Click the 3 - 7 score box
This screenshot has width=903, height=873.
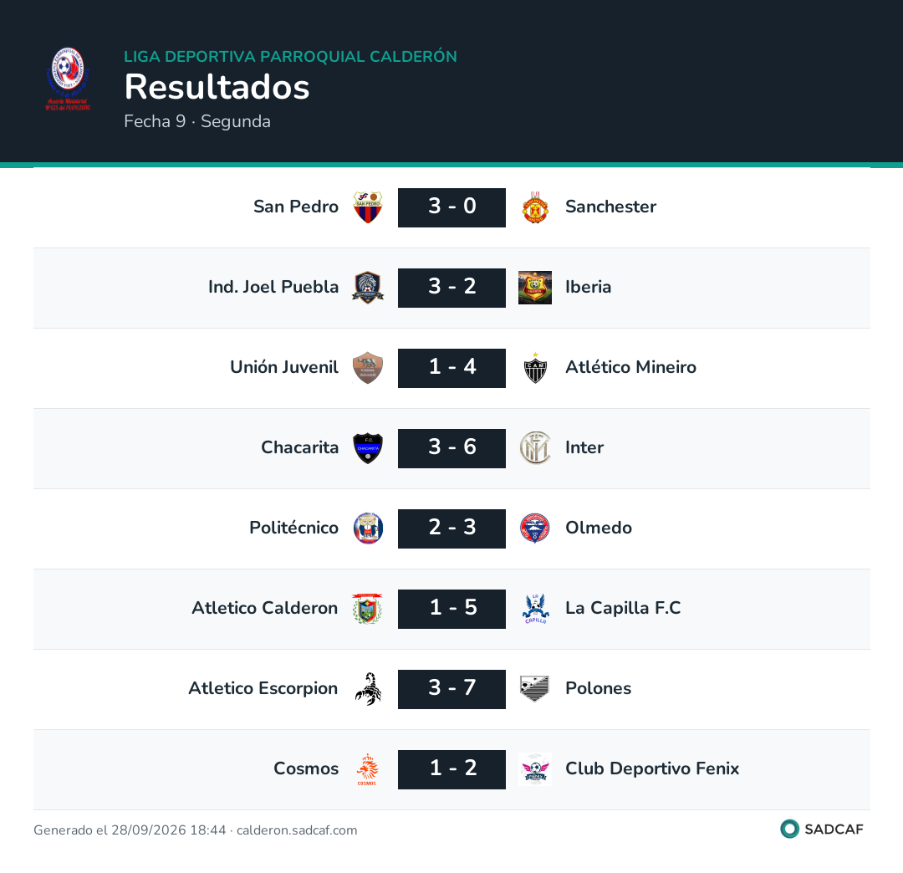click(451, 689)
